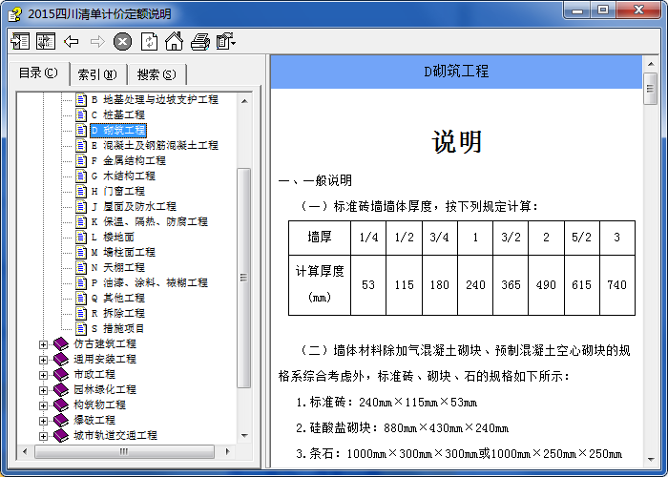Viewport: 668px width, 477px height.
Task: Open topic P 油漆、涂料、裱糊工程
Action: tap(150, 283)
